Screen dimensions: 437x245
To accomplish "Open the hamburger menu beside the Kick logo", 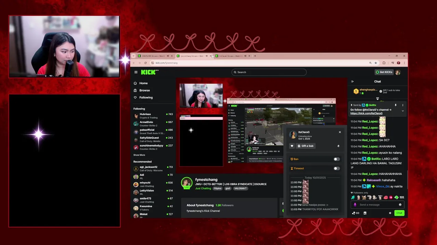I will tap(136, 72).
